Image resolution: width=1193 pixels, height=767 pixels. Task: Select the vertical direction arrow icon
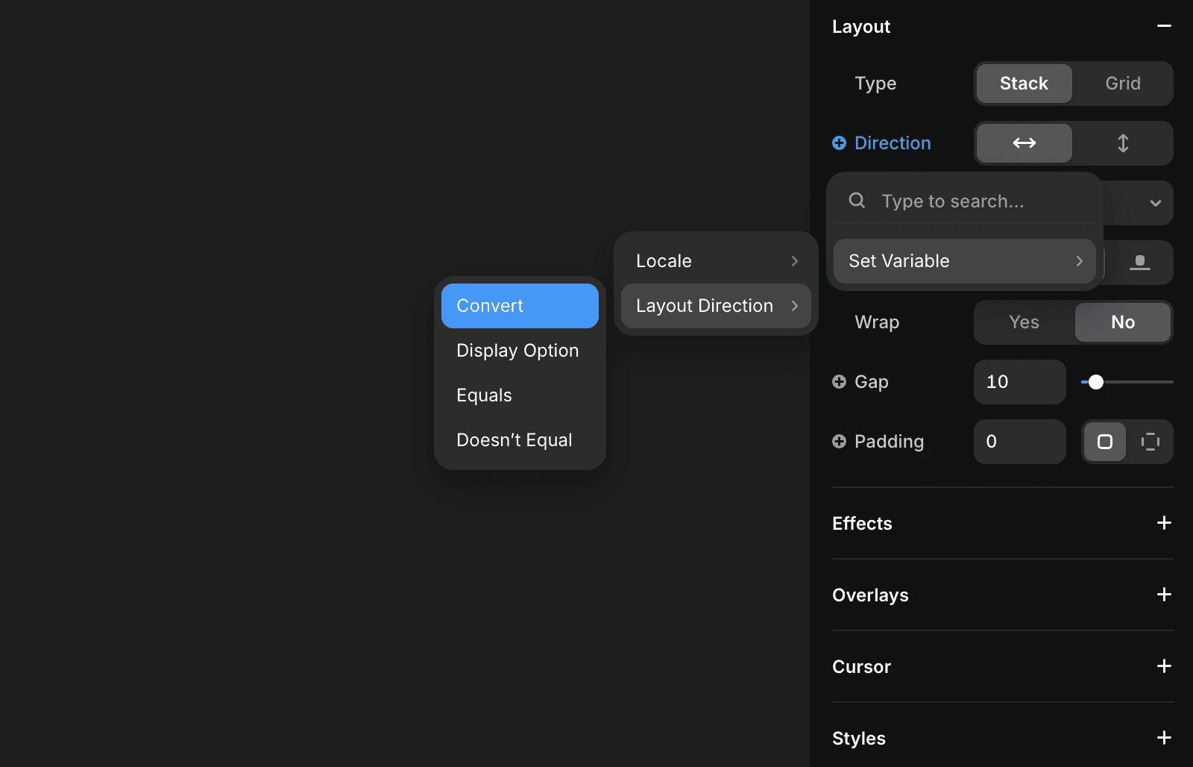point(1123,143)
